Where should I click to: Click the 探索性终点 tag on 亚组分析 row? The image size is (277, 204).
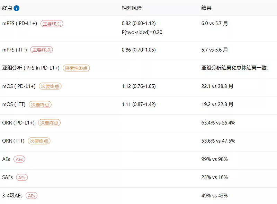point(76,68)
